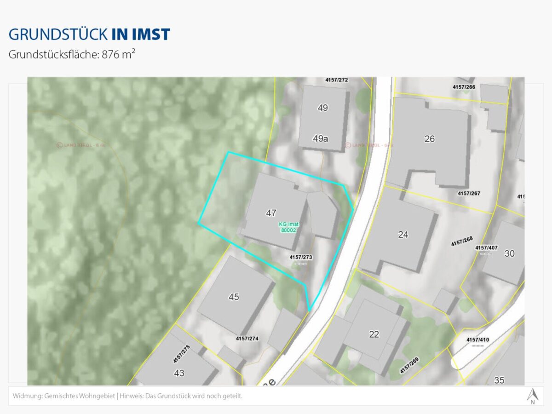Click the 'Widmung: Gemischtes Wohngebiet' footer text
552x414 pixels.
pyautogui.click(x=63, y=396)
